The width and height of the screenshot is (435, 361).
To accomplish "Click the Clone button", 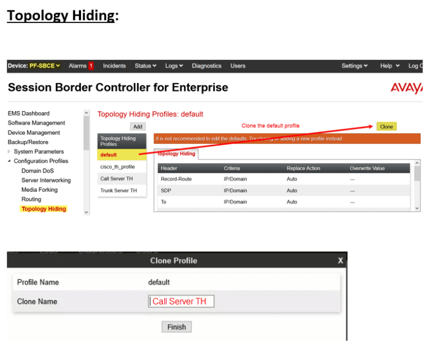I will coord(387,127).
